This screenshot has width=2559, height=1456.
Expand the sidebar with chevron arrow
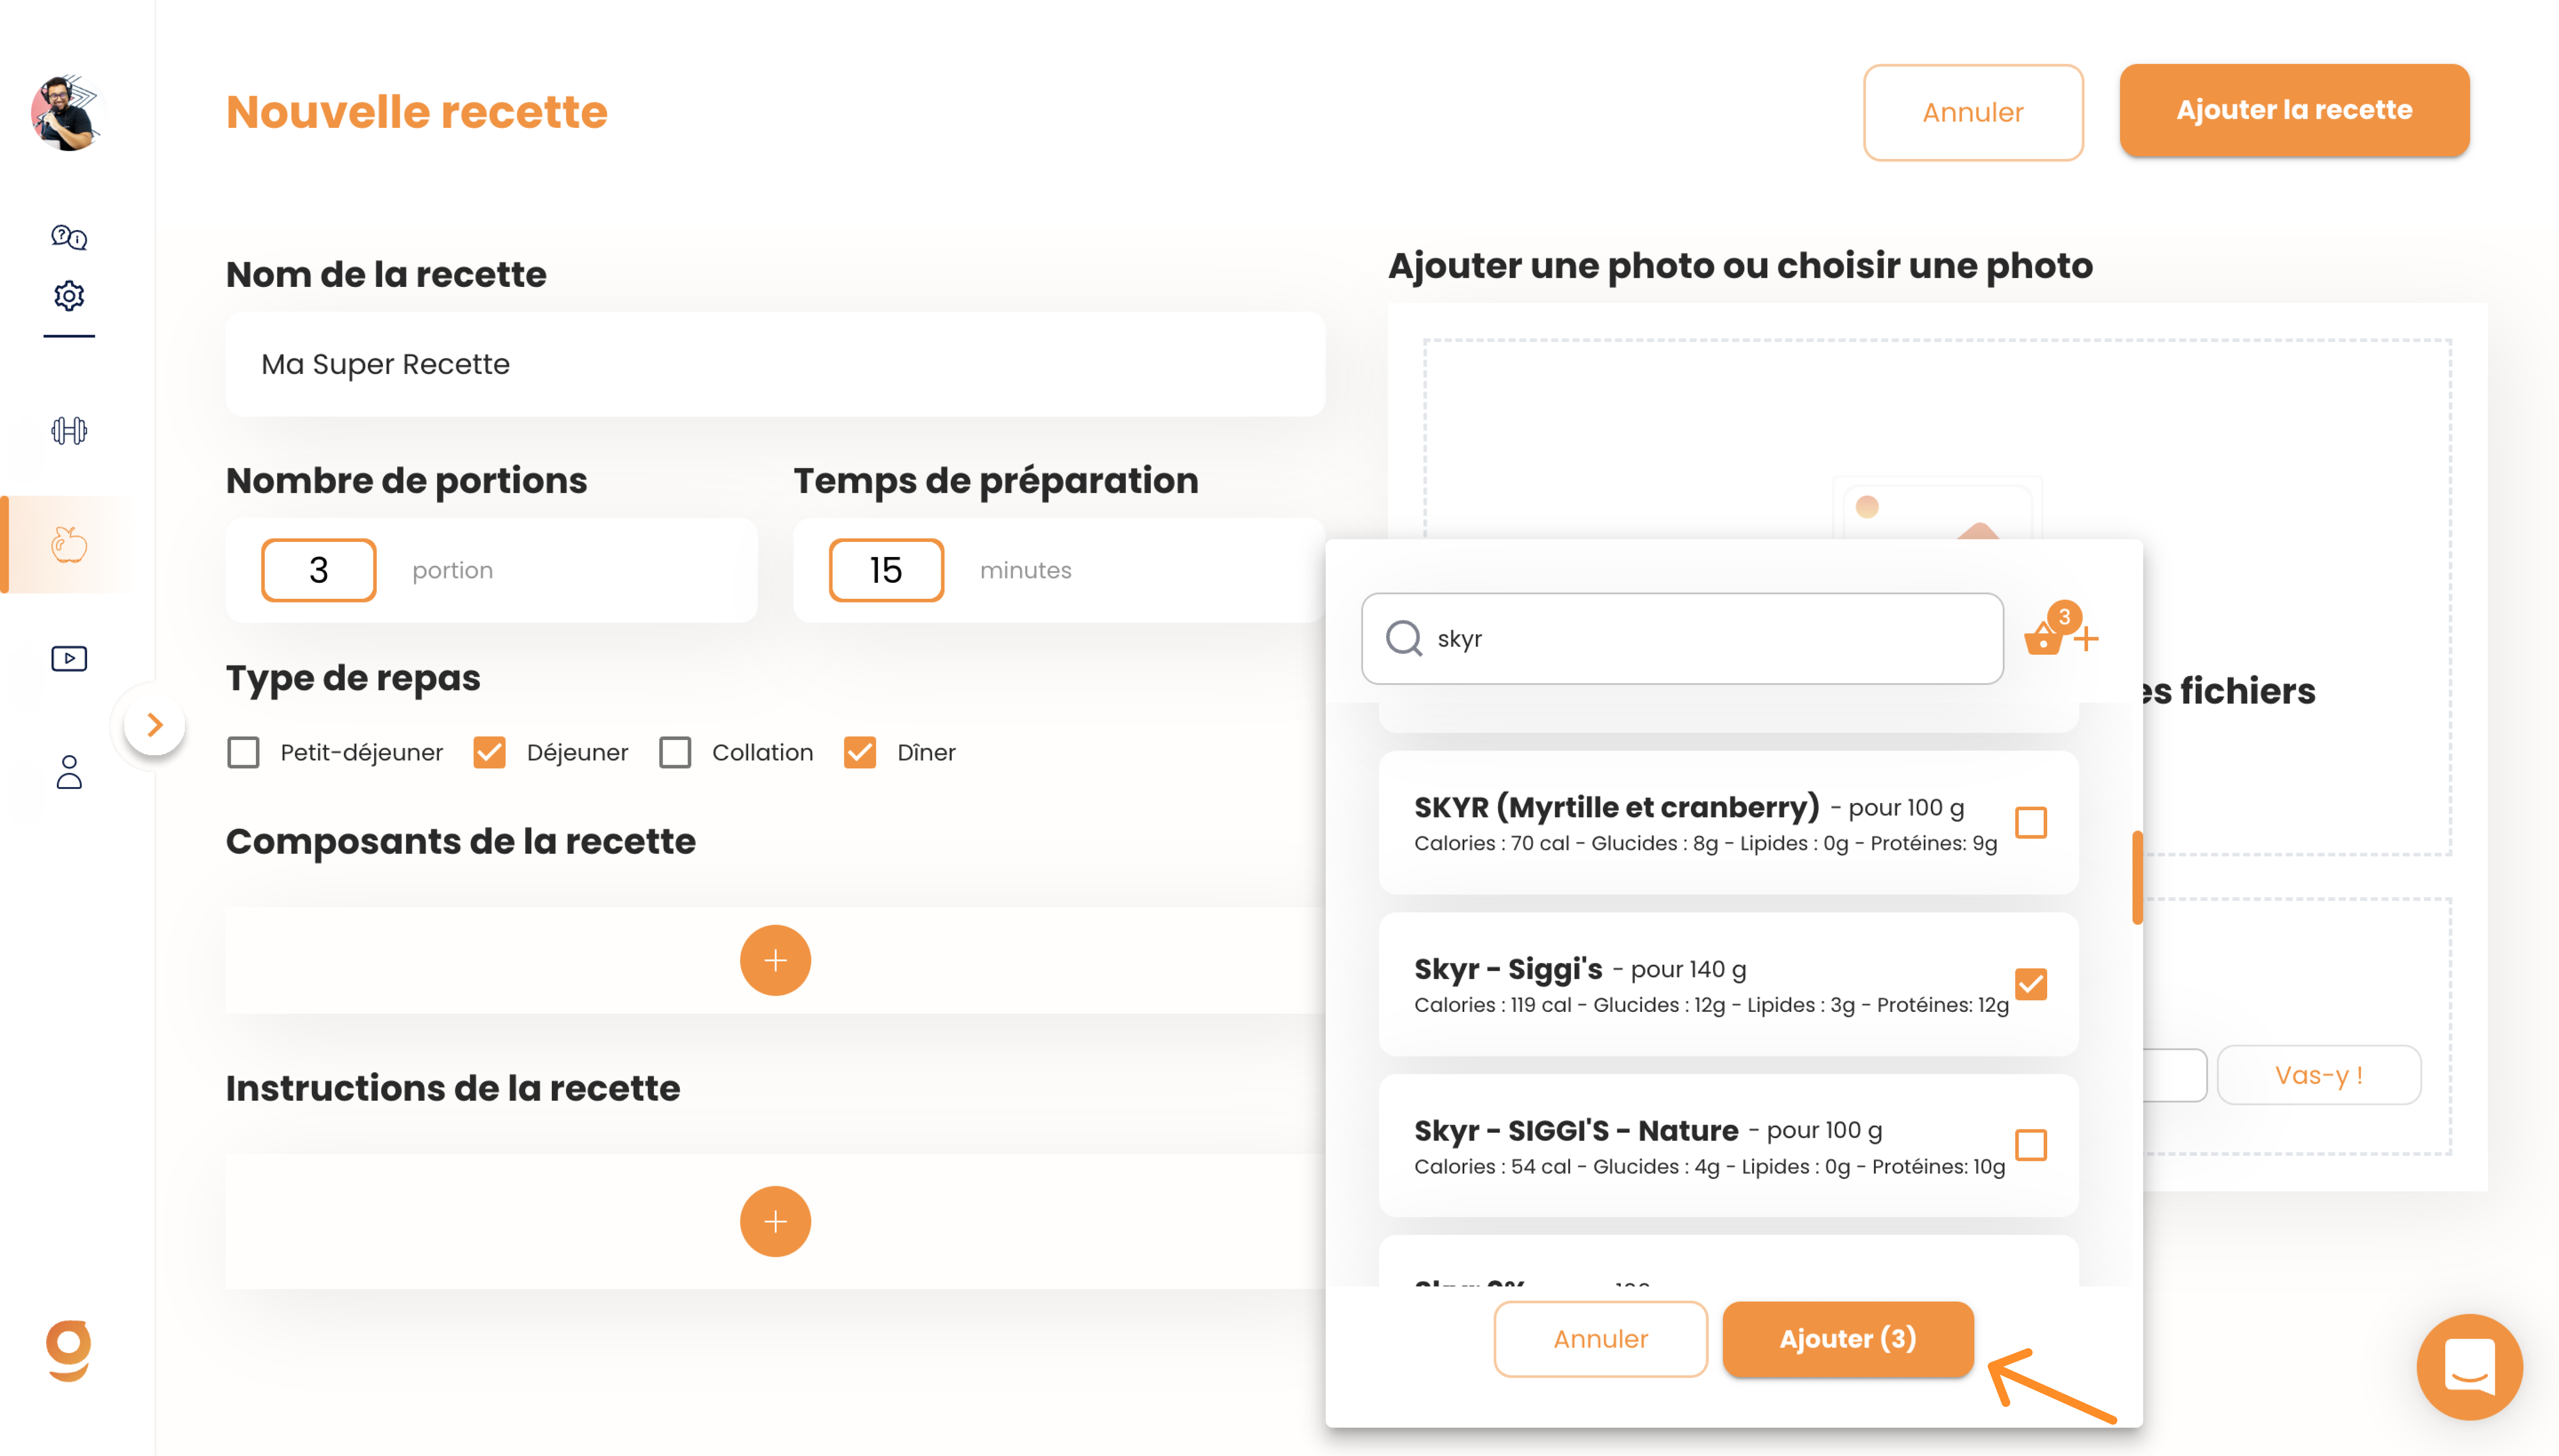154,724
